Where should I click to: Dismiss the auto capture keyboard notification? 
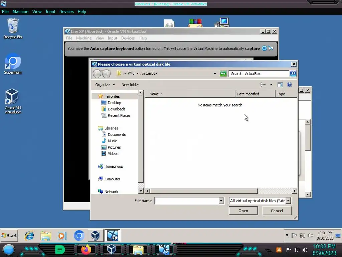264,48
